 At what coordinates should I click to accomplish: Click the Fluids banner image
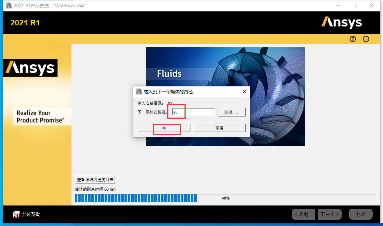pyautogui.click(x=169, y=73)
